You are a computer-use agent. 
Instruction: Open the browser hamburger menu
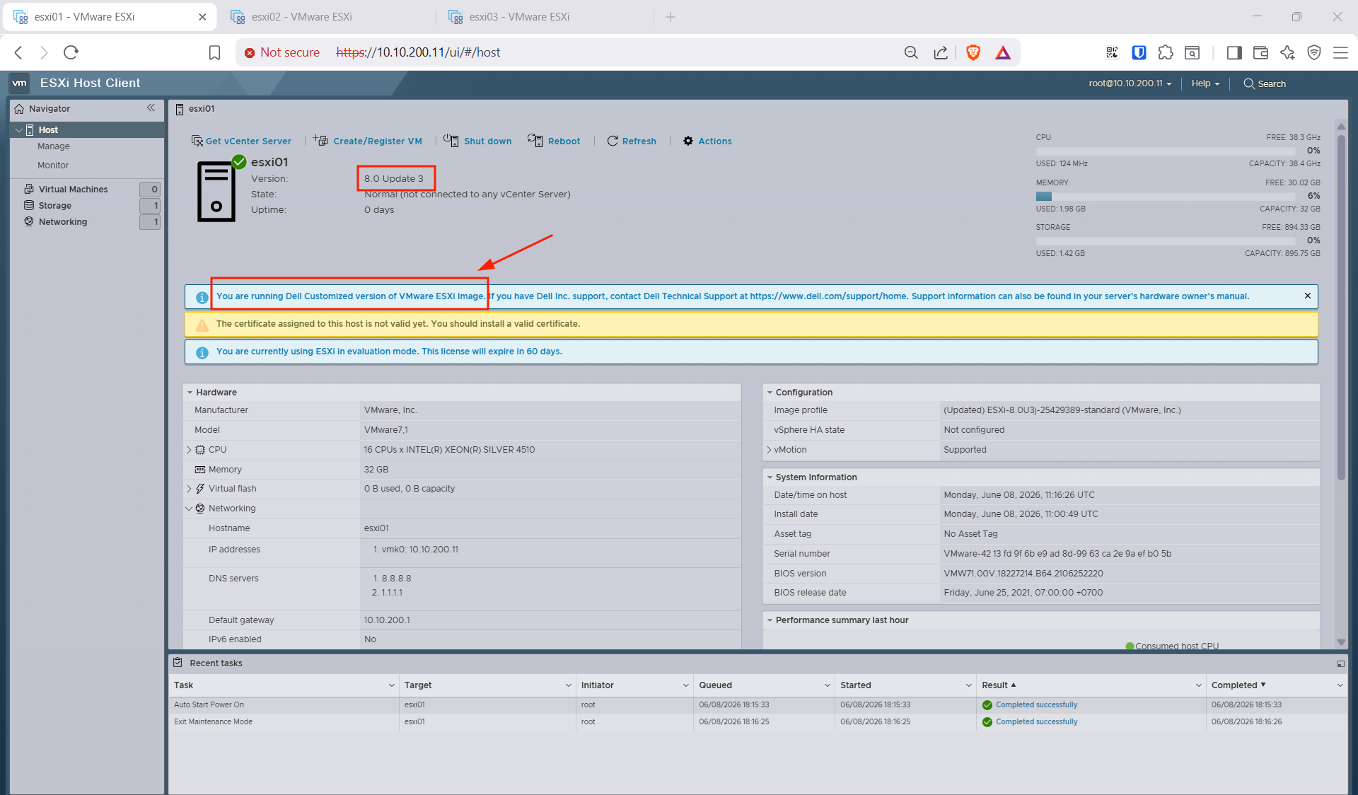coord(1340,52)
